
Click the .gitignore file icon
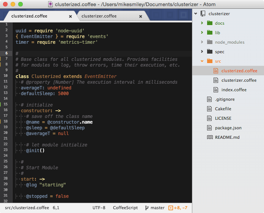click(x=209, y=99)
